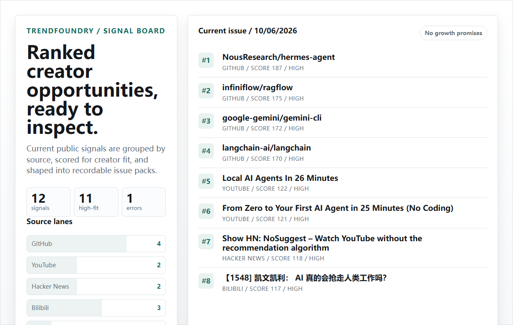
Task: Click the 12 signals stat card
Action: (x=48, y=202)
